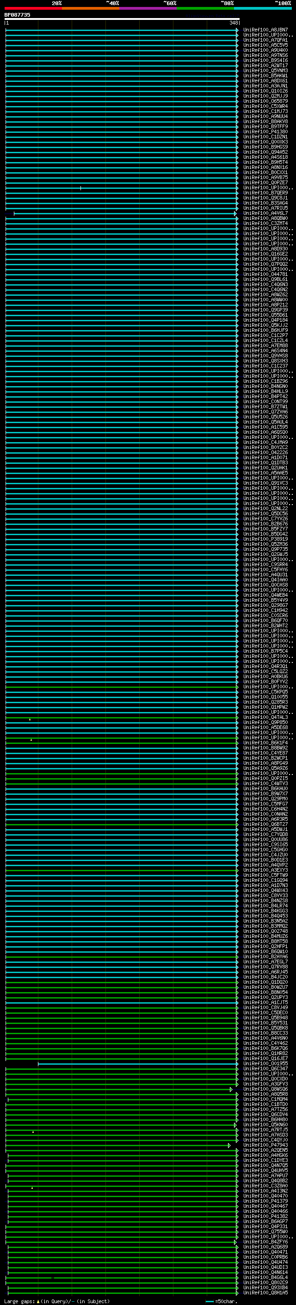Select hit label UniRef100_C1C237
296x1305 pixels.
click(x=265, y=366)
